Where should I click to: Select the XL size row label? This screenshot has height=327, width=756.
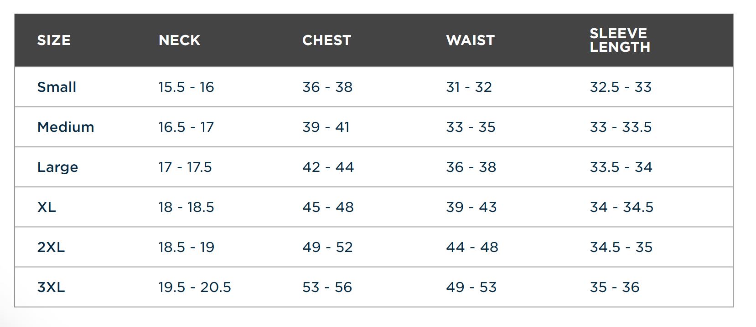(x=47, y=207)
